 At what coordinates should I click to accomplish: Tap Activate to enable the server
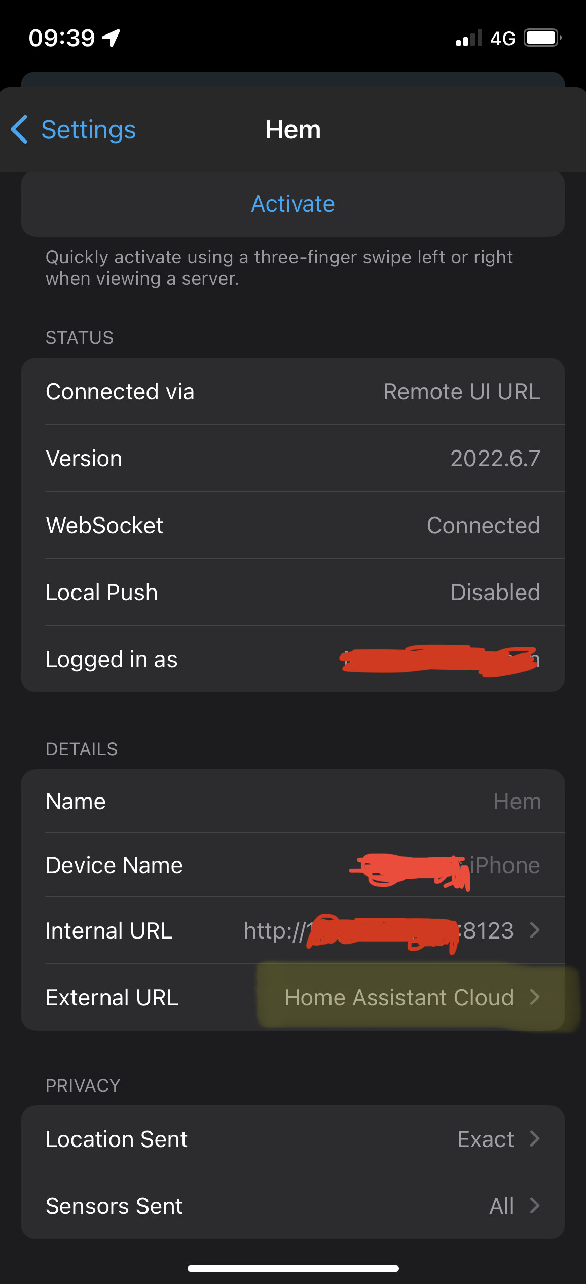click(292, 204)
